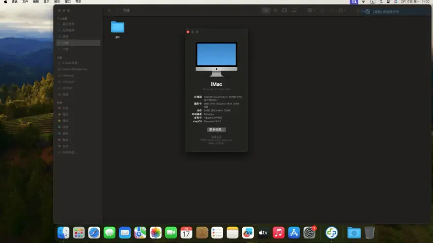The width and height of the screenshot is (433, 243).
Task: Open Launchpad from the Dock
Action: [79, 232]
